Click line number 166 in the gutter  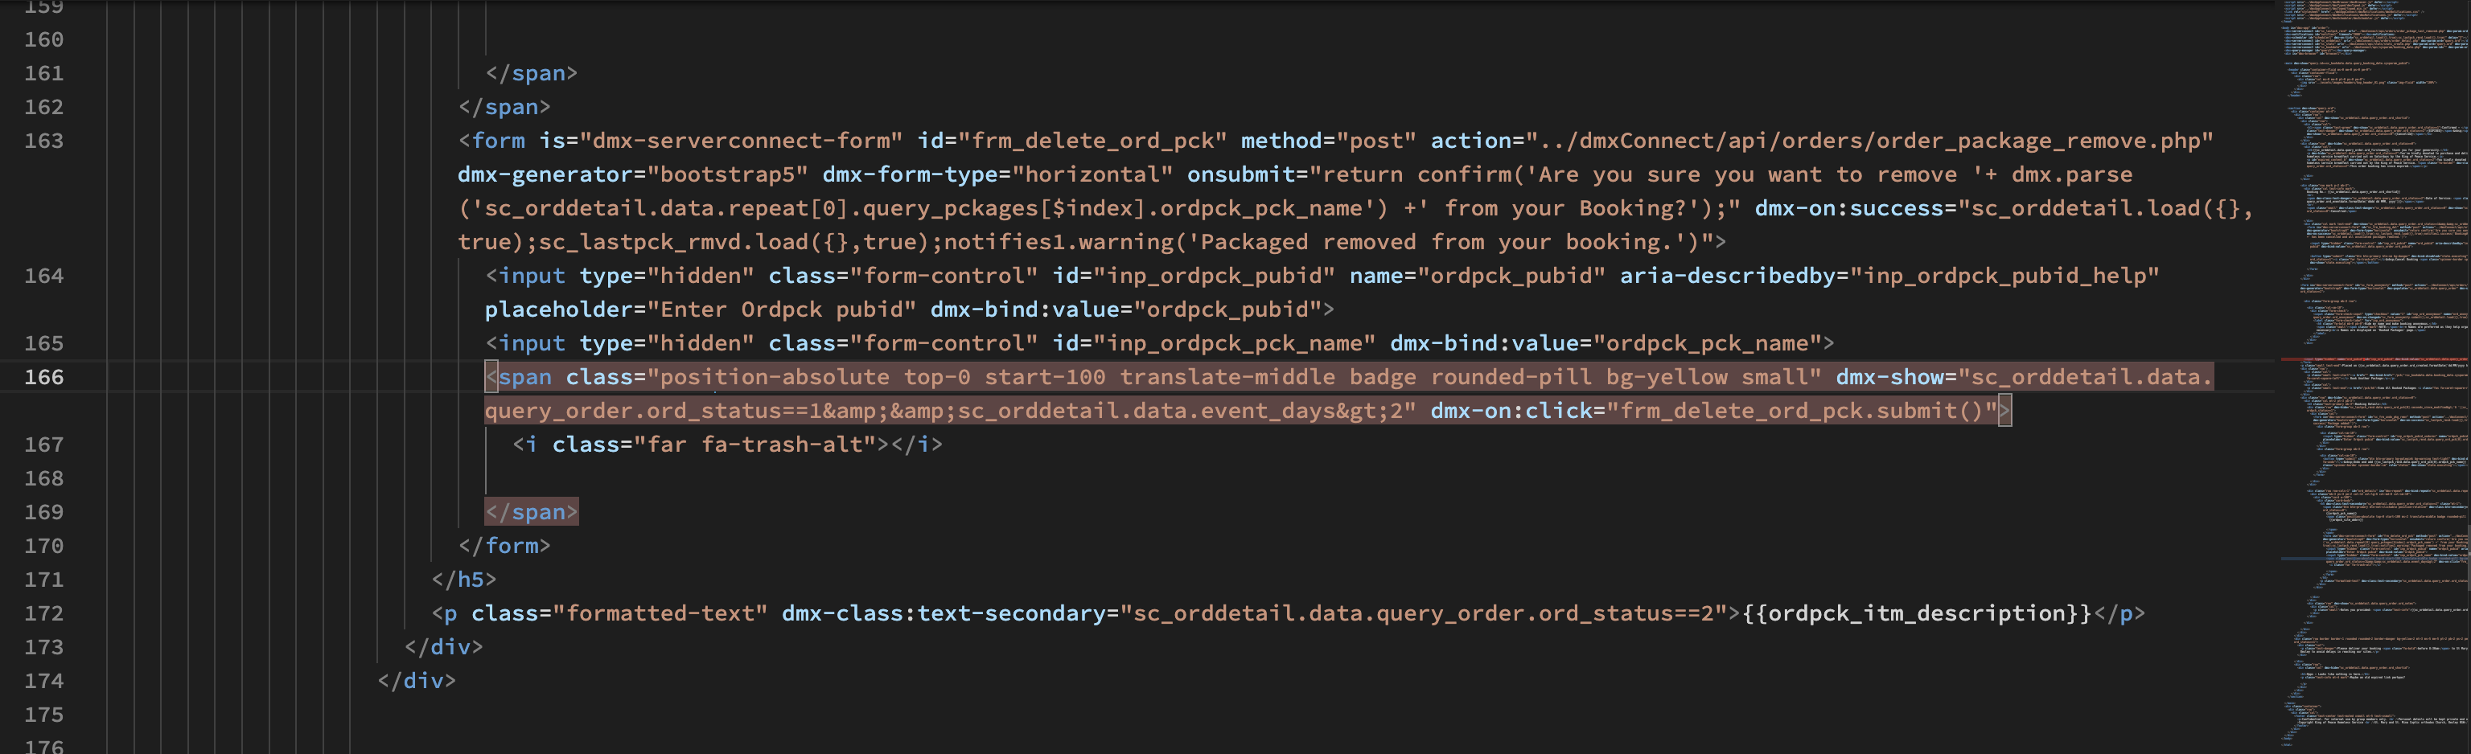[44, 378]
